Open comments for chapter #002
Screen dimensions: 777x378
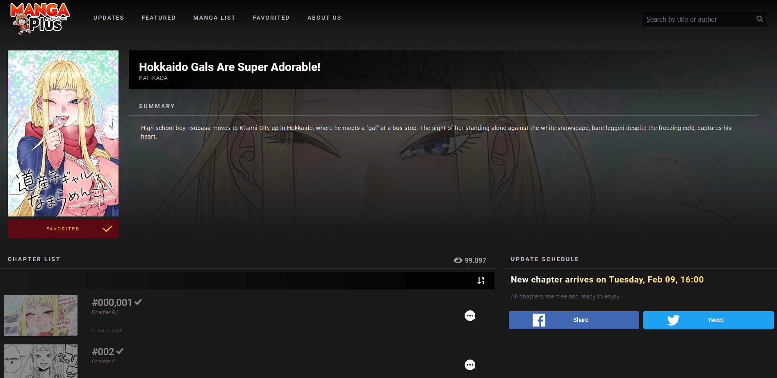pos(470,364)
